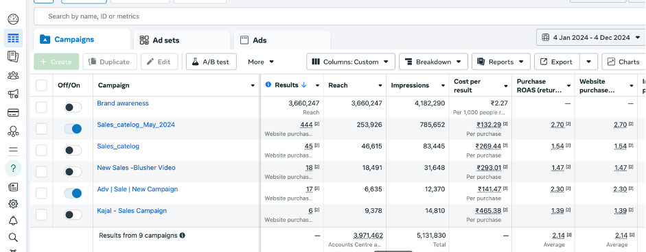Switch to the Ads tab
This screenshot has width=646, height=252.
tap(281, 40)
